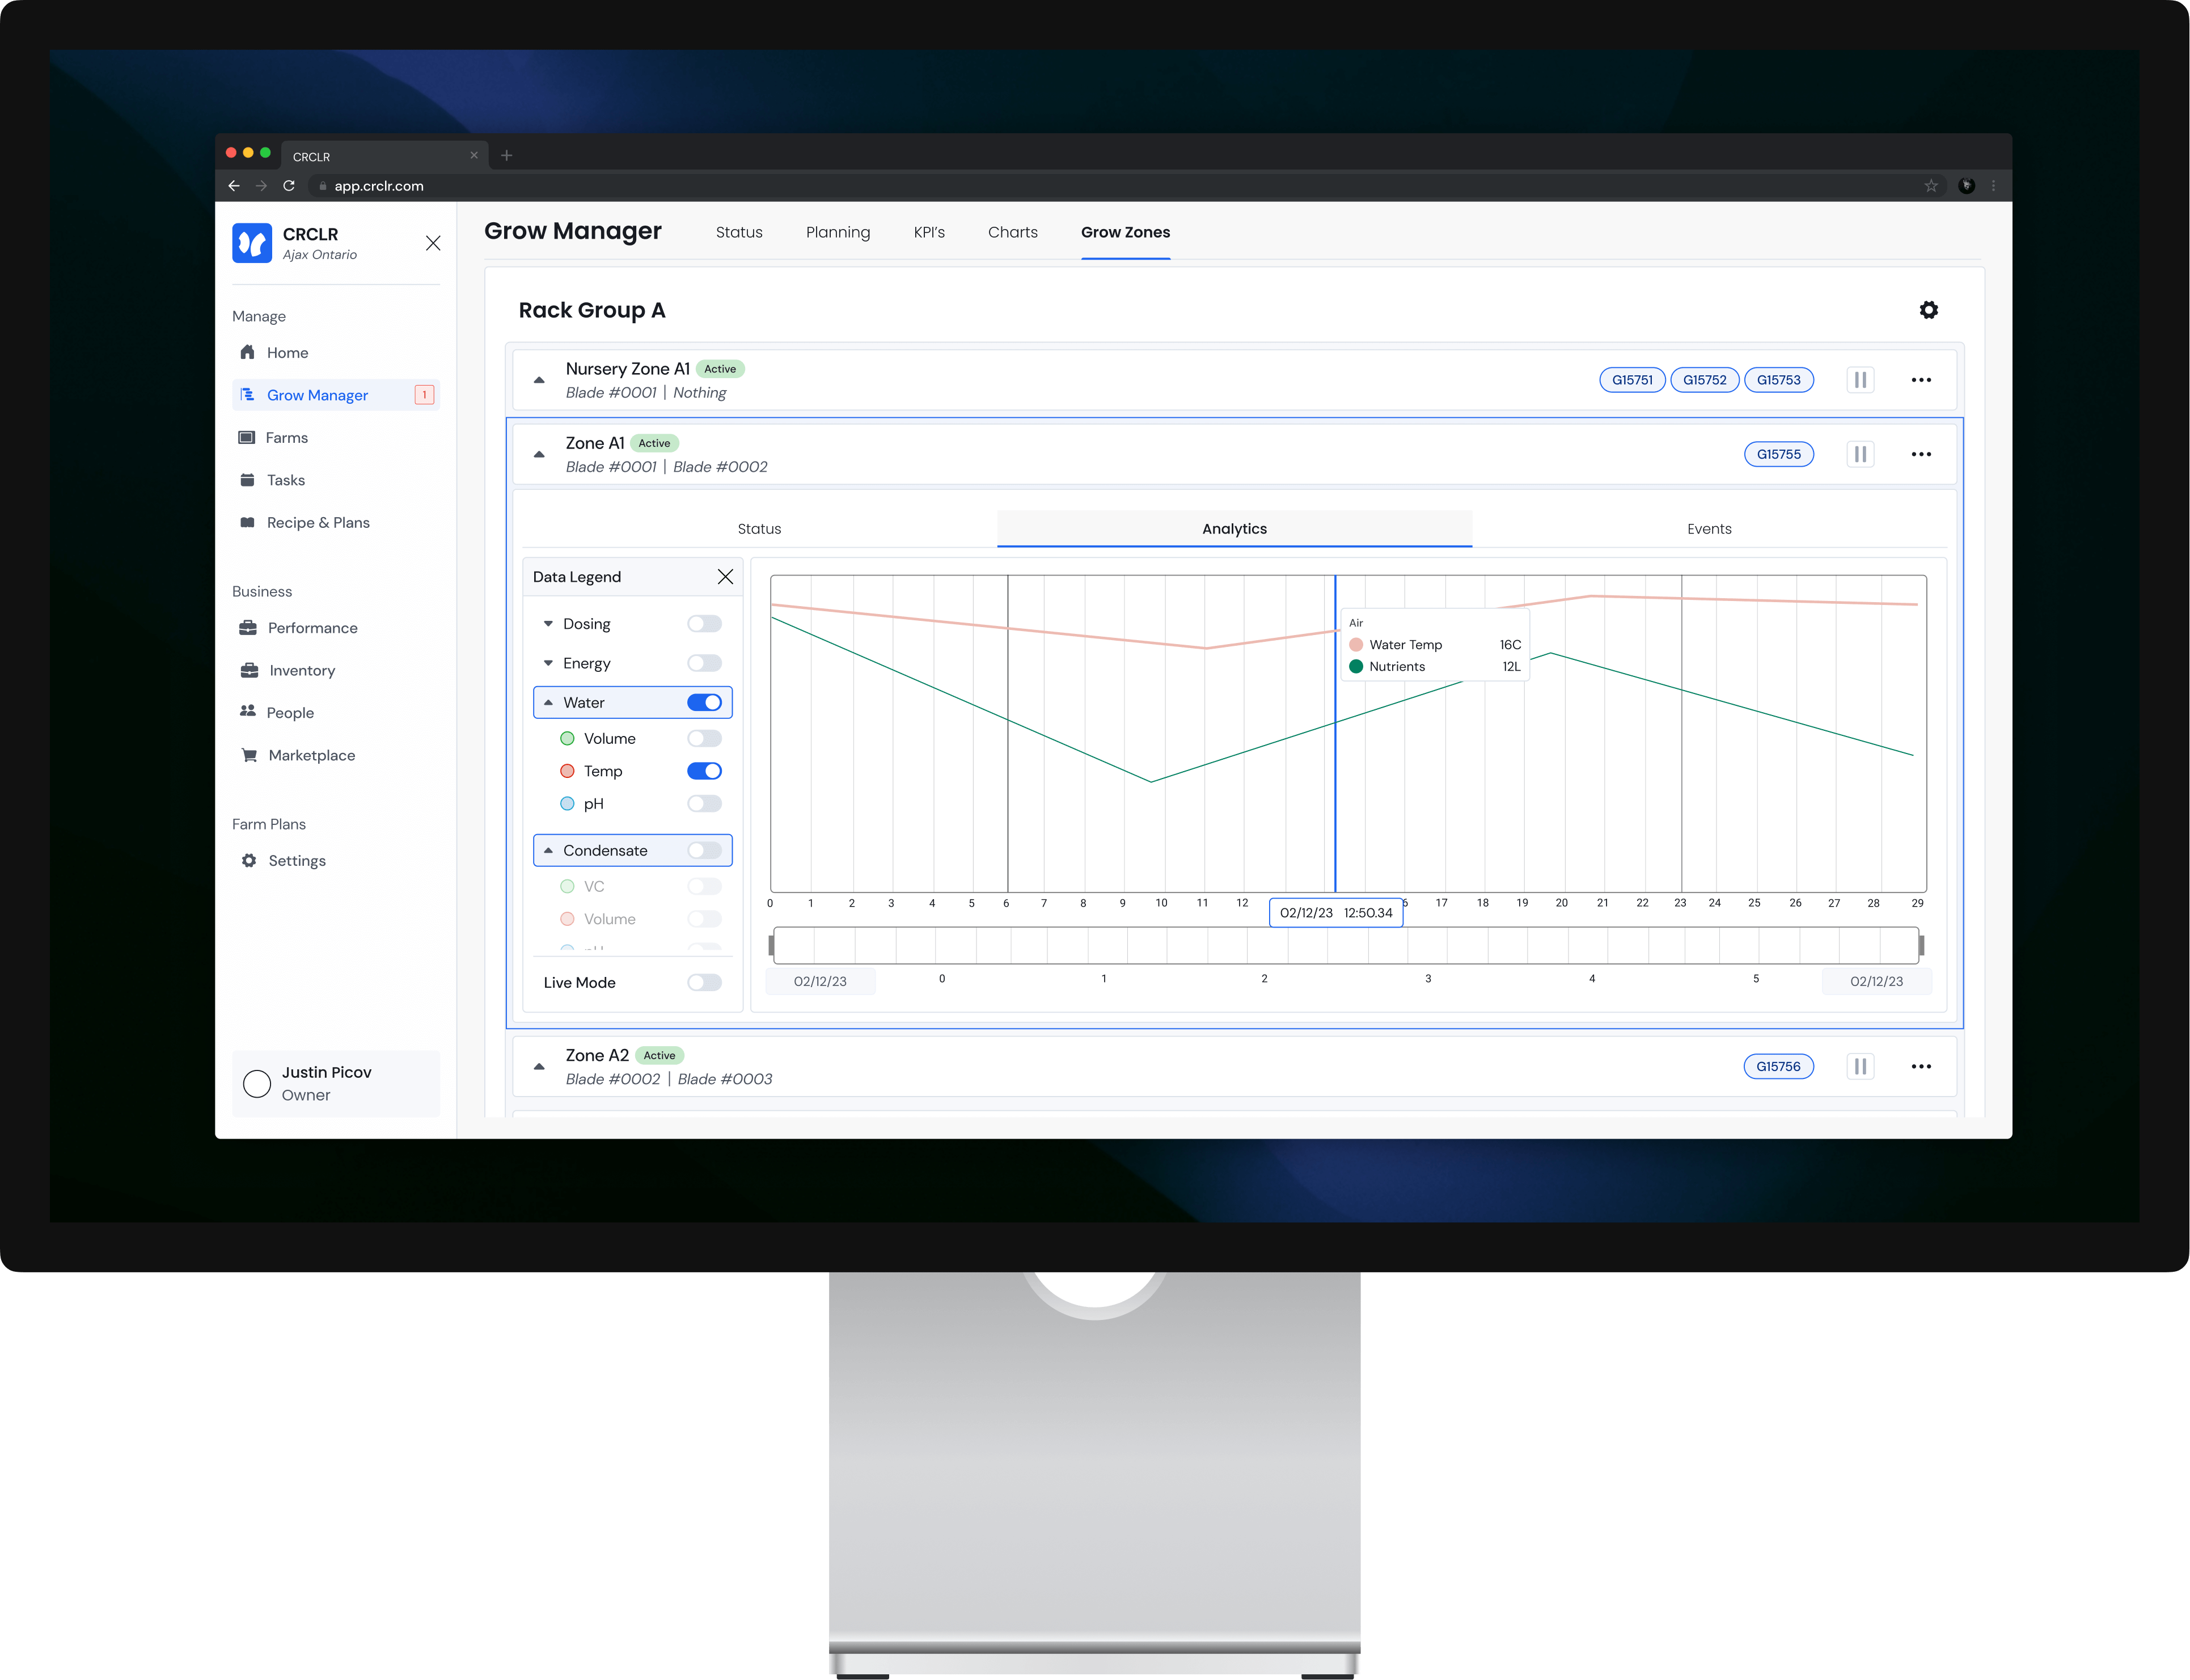
Task: Collapse the Water legend group
Action: 548,703
